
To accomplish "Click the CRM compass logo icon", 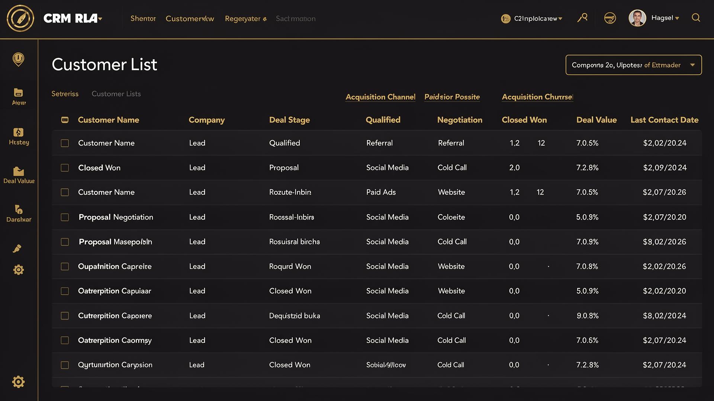I will click(x=20, y=18).
